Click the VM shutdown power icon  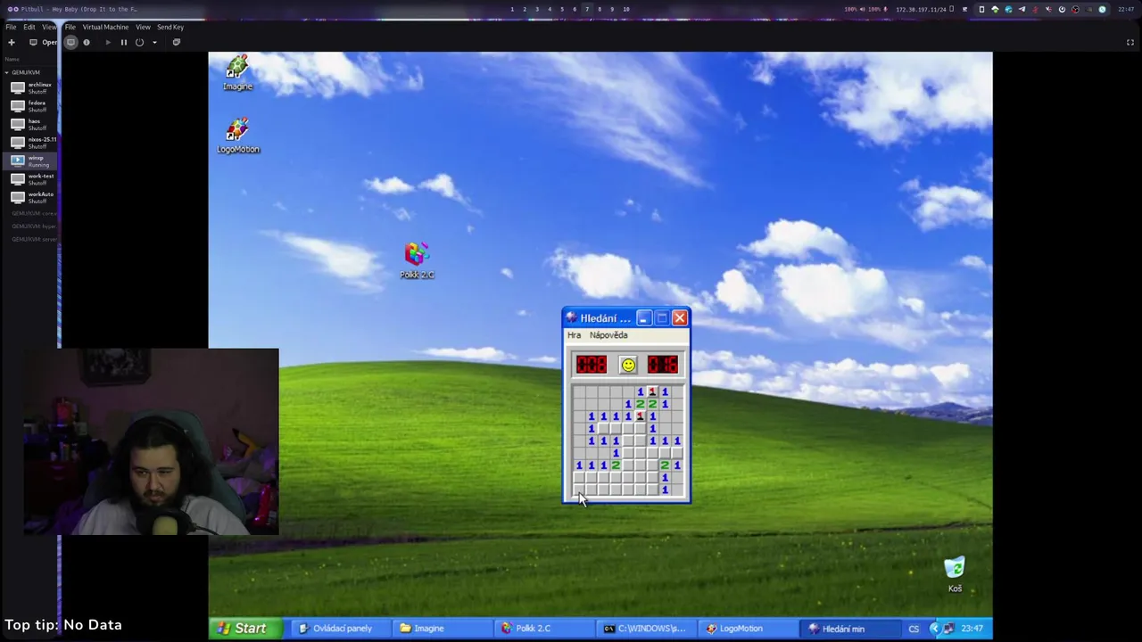tap(139, 42)
